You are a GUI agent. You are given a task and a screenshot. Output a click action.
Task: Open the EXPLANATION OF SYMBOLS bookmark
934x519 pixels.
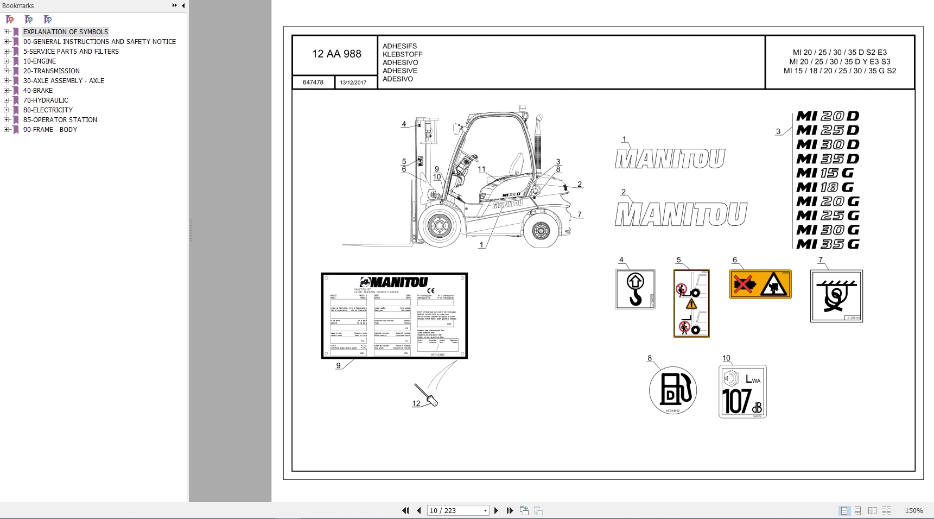(x=65, y=32)
